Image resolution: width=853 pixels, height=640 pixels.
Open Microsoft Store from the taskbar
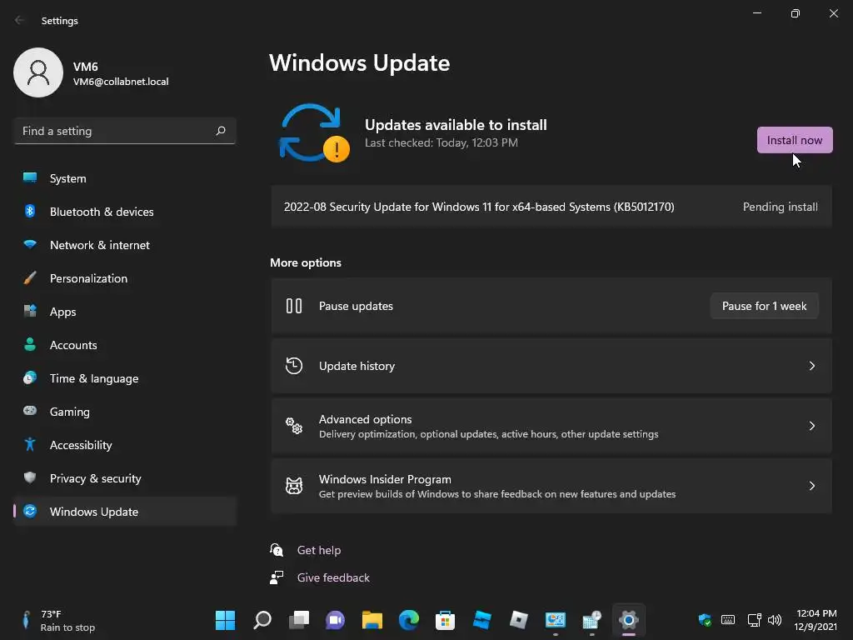pyautogui.click(x=445, y=620)
